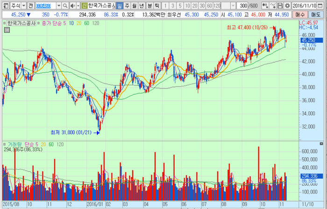Viewport: 327px width, 209px height.
Task: Click the save chart floppy disk icon
Action: [279, 6]
